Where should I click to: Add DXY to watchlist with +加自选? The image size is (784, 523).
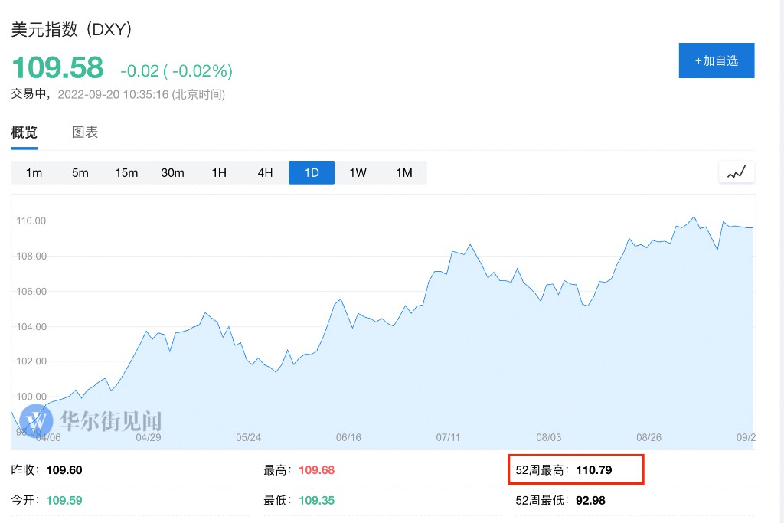(716, 60)
